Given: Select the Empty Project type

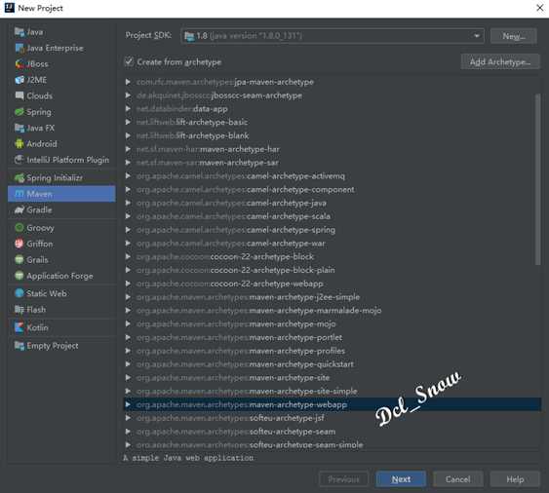Looking at the screenshot, I should pos(61,346).
